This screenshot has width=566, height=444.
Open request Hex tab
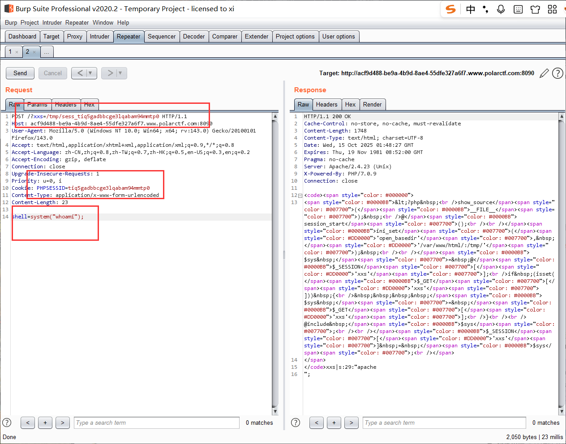click(90, 104)
